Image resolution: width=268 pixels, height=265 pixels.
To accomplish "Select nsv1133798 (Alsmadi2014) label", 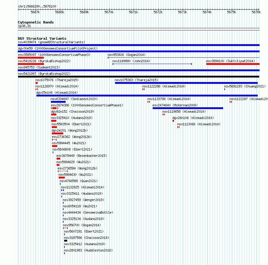I will (169, 99).
